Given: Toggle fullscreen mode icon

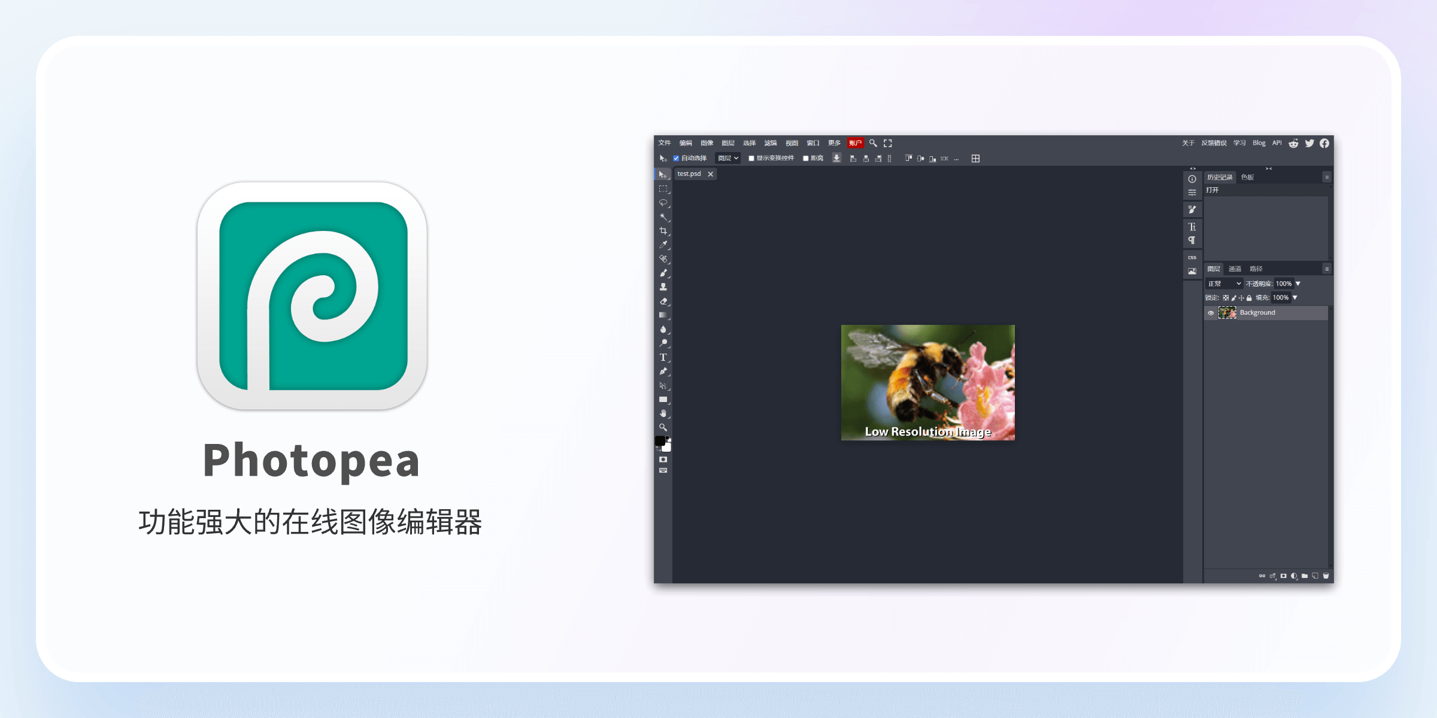Looking at the screenshot, I should (888, 143).
